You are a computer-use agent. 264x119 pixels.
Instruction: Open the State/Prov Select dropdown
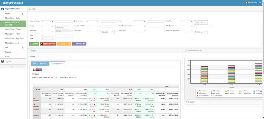(x=201, y=22)
